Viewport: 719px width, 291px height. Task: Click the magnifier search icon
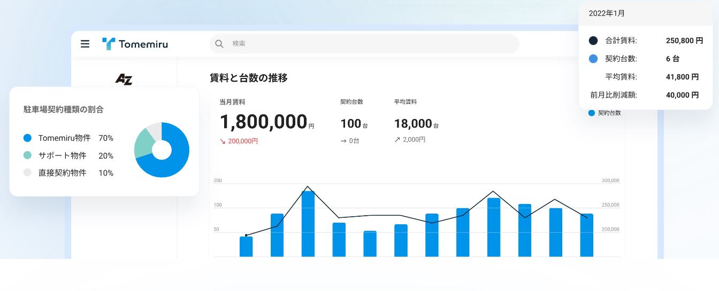pos(219,44)
